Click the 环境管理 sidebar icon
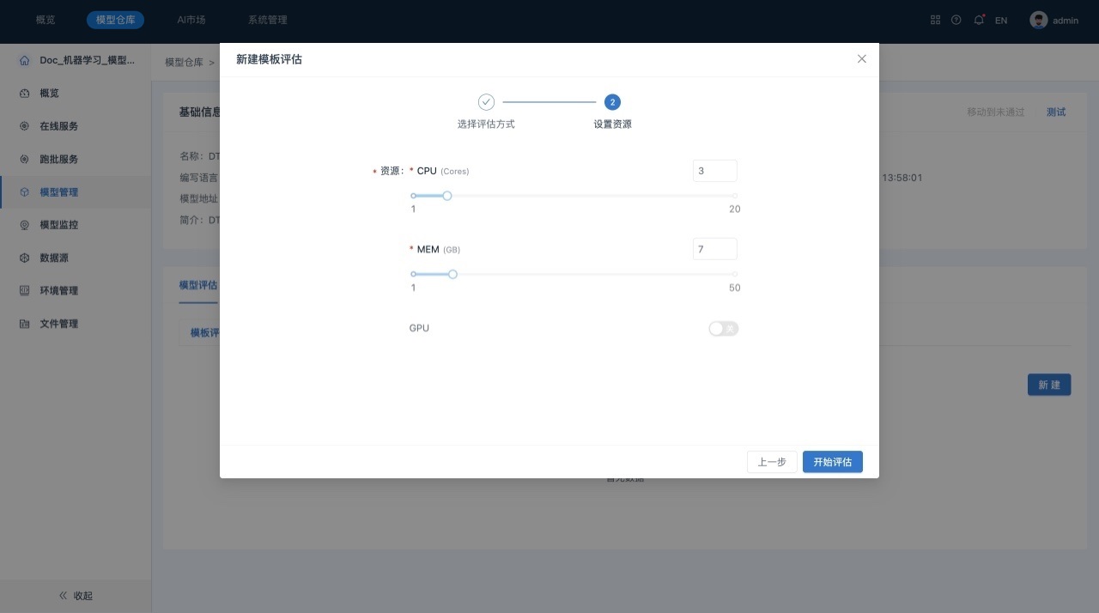 point(24,291)
